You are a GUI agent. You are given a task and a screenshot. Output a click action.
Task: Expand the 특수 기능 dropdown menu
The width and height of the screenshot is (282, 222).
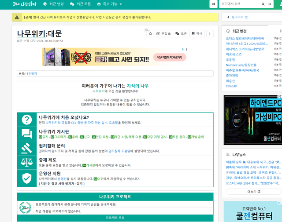coord(110,4)
